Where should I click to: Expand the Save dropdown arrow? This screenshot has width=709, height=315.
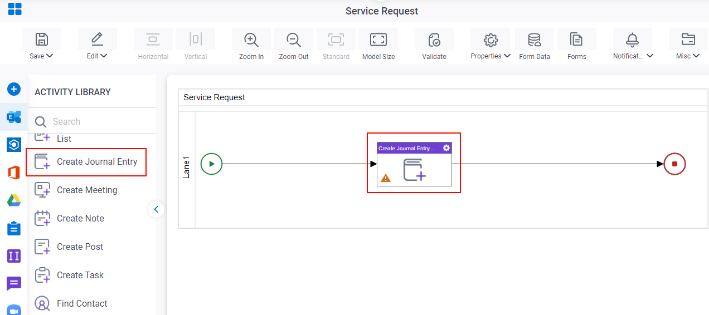[x=50, y=56]
